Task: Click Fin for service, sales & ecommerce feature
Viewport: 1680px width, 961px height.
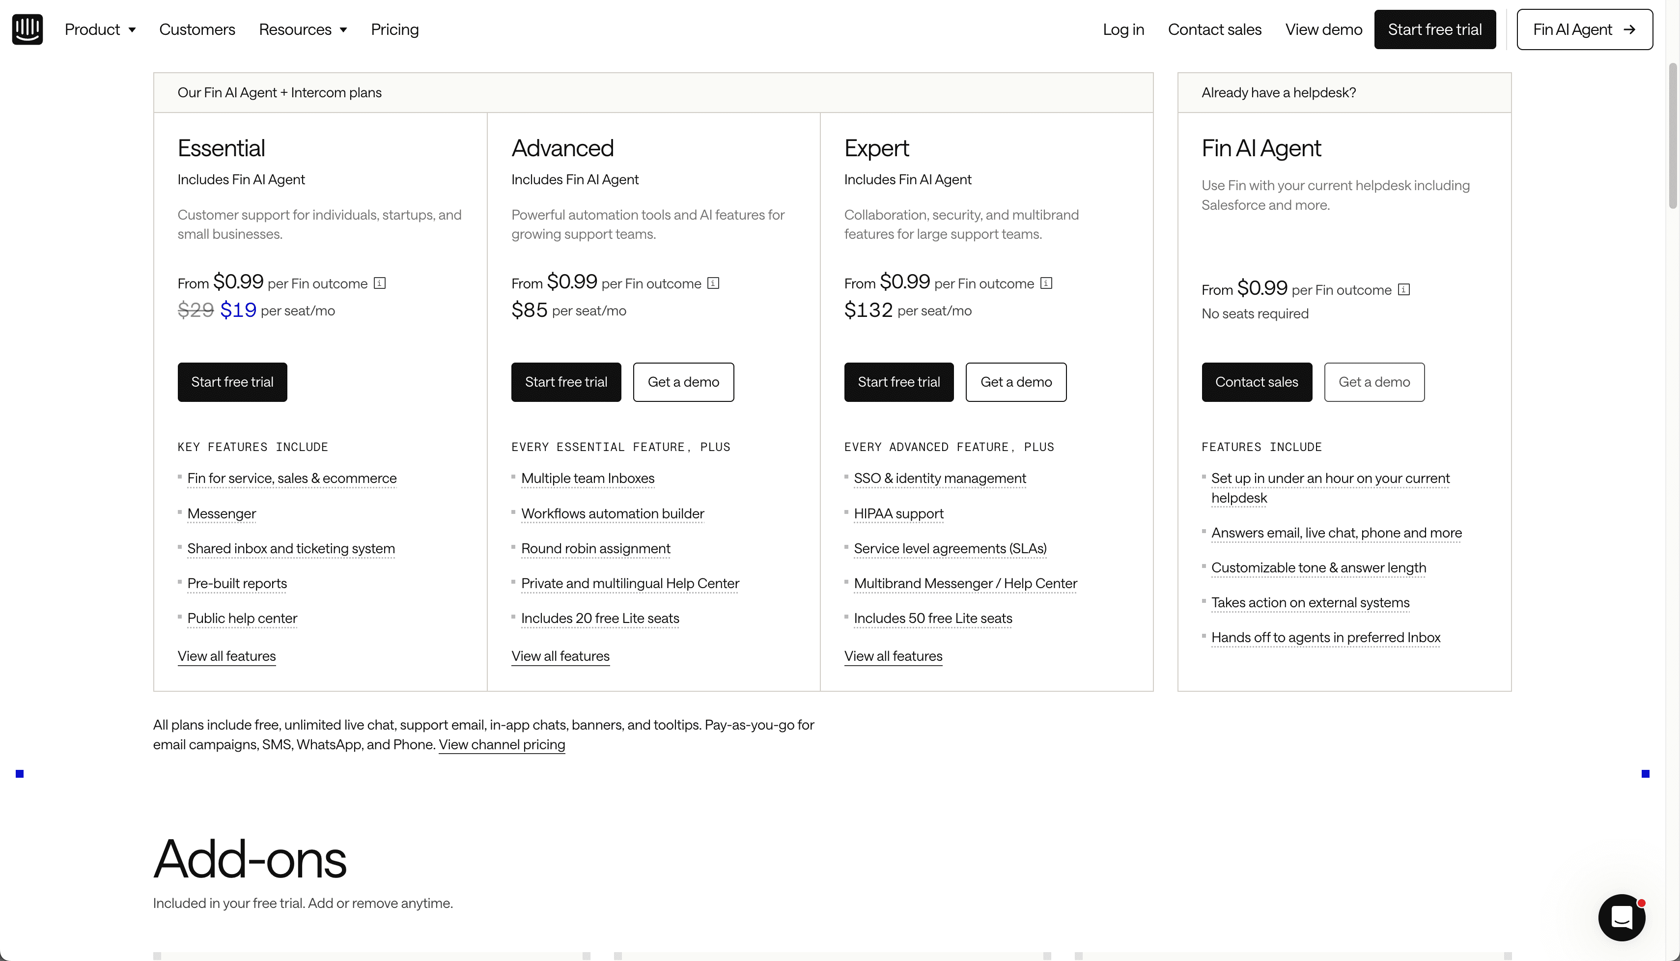Action: click(x=292, y=479)
